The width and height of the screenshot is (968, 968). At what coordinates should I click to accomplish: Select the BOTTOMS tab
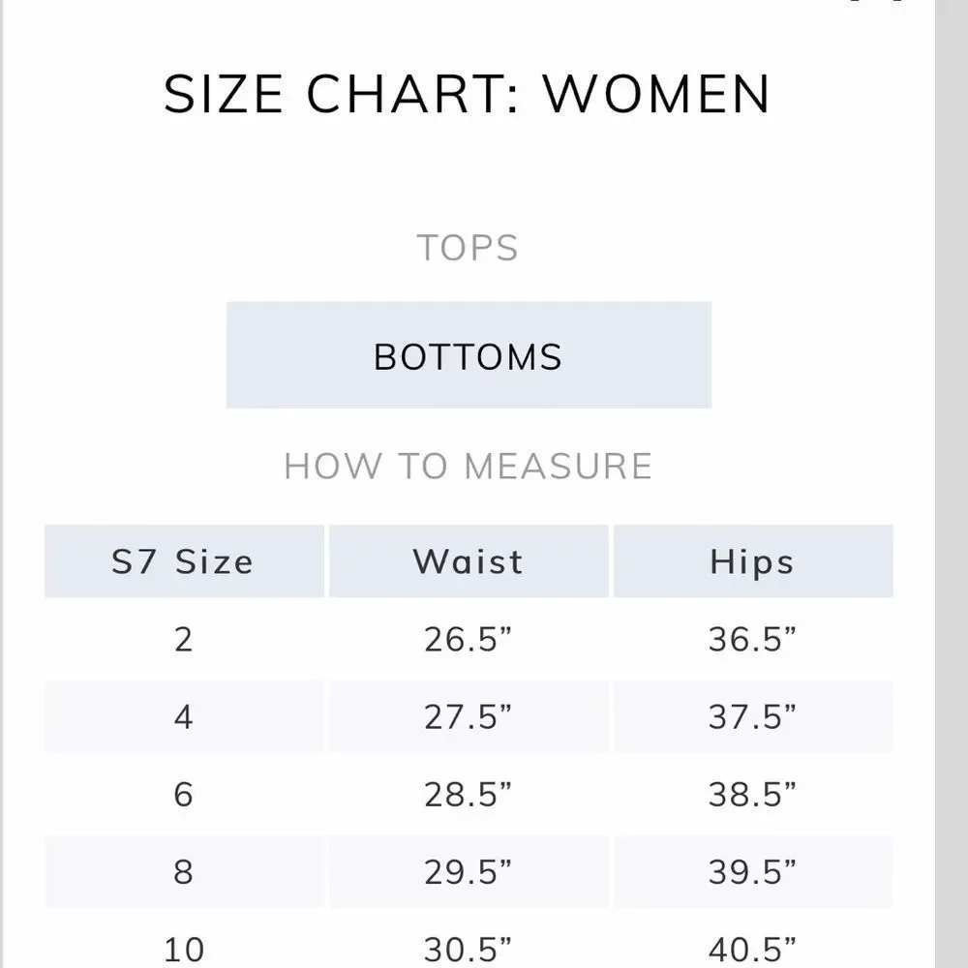tap(469, 355)
